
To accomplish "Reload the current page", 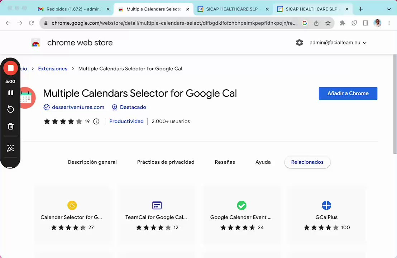I will 32,23.
